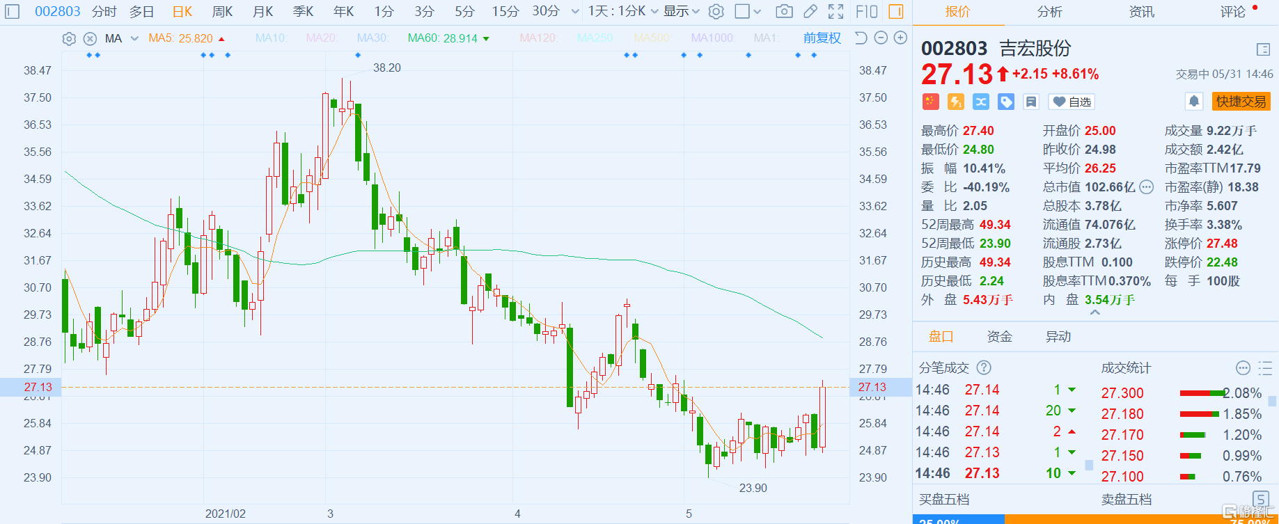This screenshot has height=524, width=1279.
Task: Expand more time period options after 30分
Action: pos(575,12)
